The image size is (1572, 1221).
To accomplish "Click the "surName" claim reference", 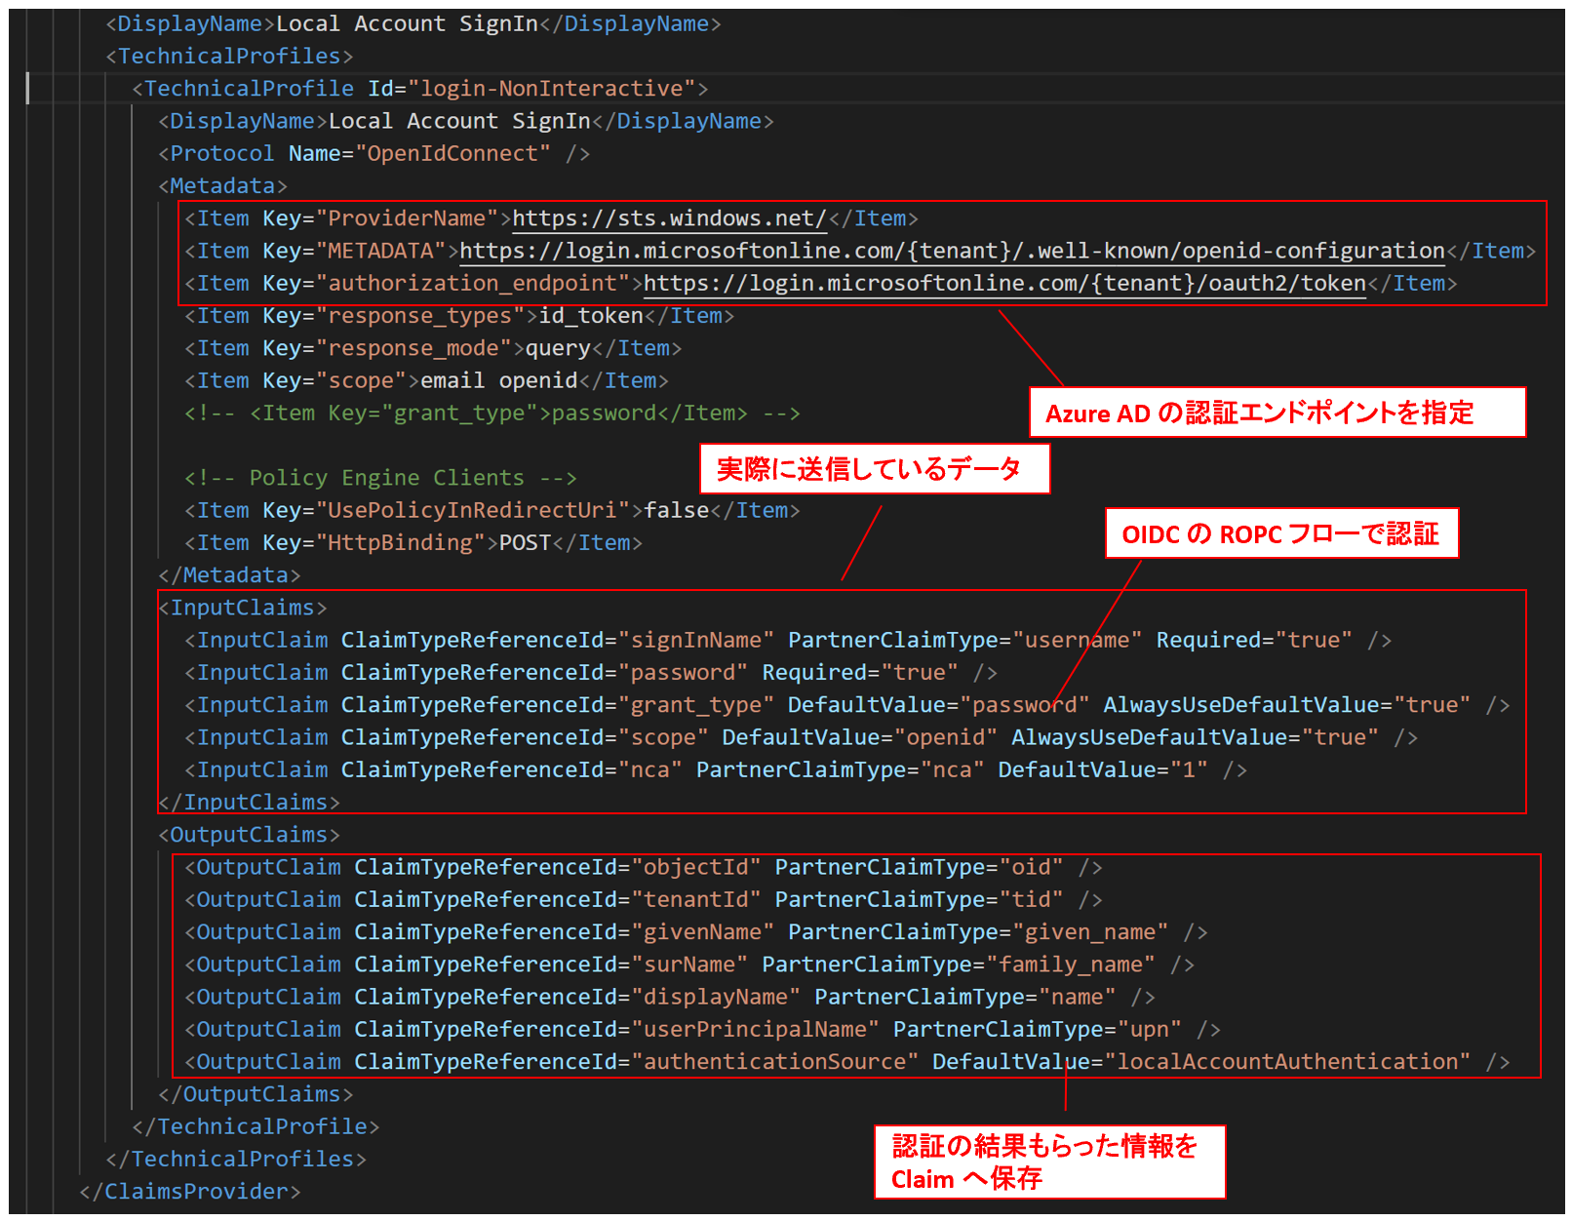I will pyautogui.click(x=689, y=965).
